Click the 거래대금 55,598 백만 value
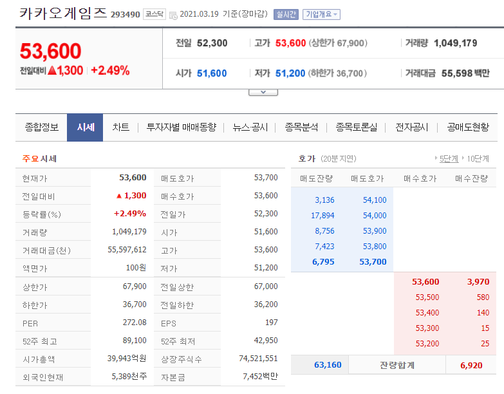Screen dimensions: 504x394 (x=465, y=73)
